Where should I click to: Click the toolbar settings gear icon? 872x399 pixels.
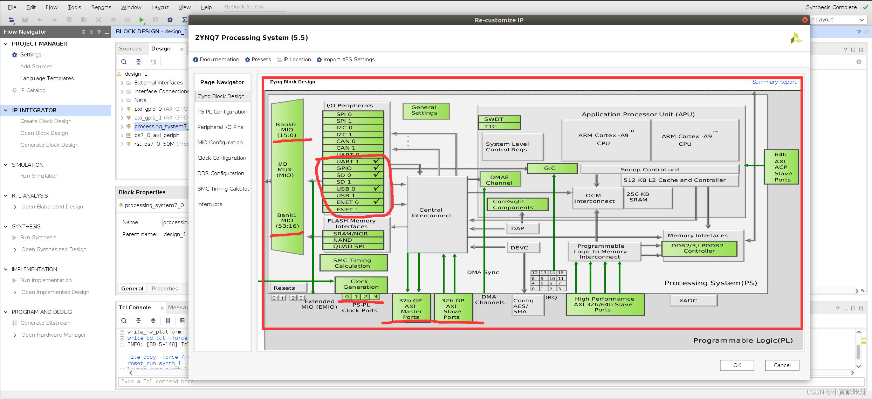170,20
